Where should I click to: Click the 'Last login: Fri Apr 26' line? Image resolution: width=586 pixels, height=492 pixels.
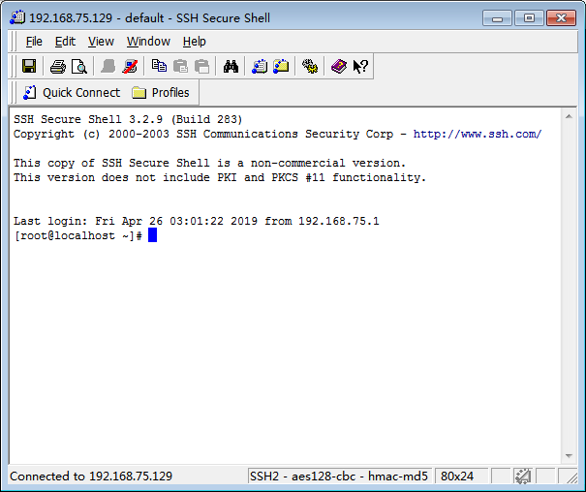[197, 221]
